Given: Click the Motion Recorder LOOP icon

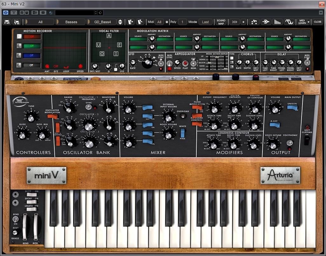Looking at the screenshot, I should coord(66,67).
